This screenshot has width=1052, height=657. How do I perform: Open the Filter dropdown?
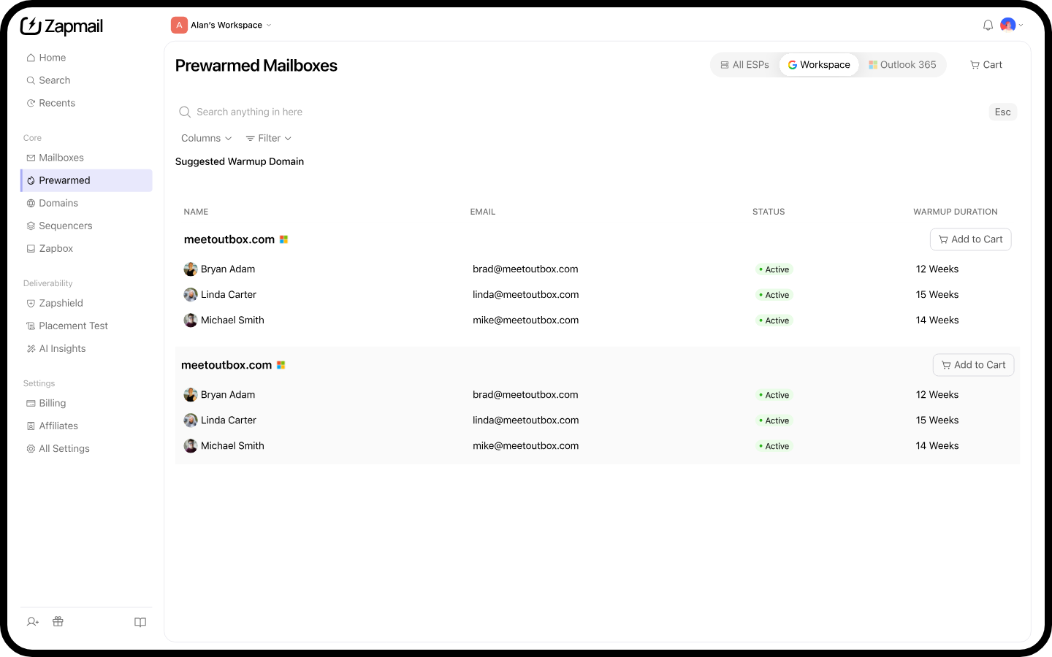click(x=269, y=138)
